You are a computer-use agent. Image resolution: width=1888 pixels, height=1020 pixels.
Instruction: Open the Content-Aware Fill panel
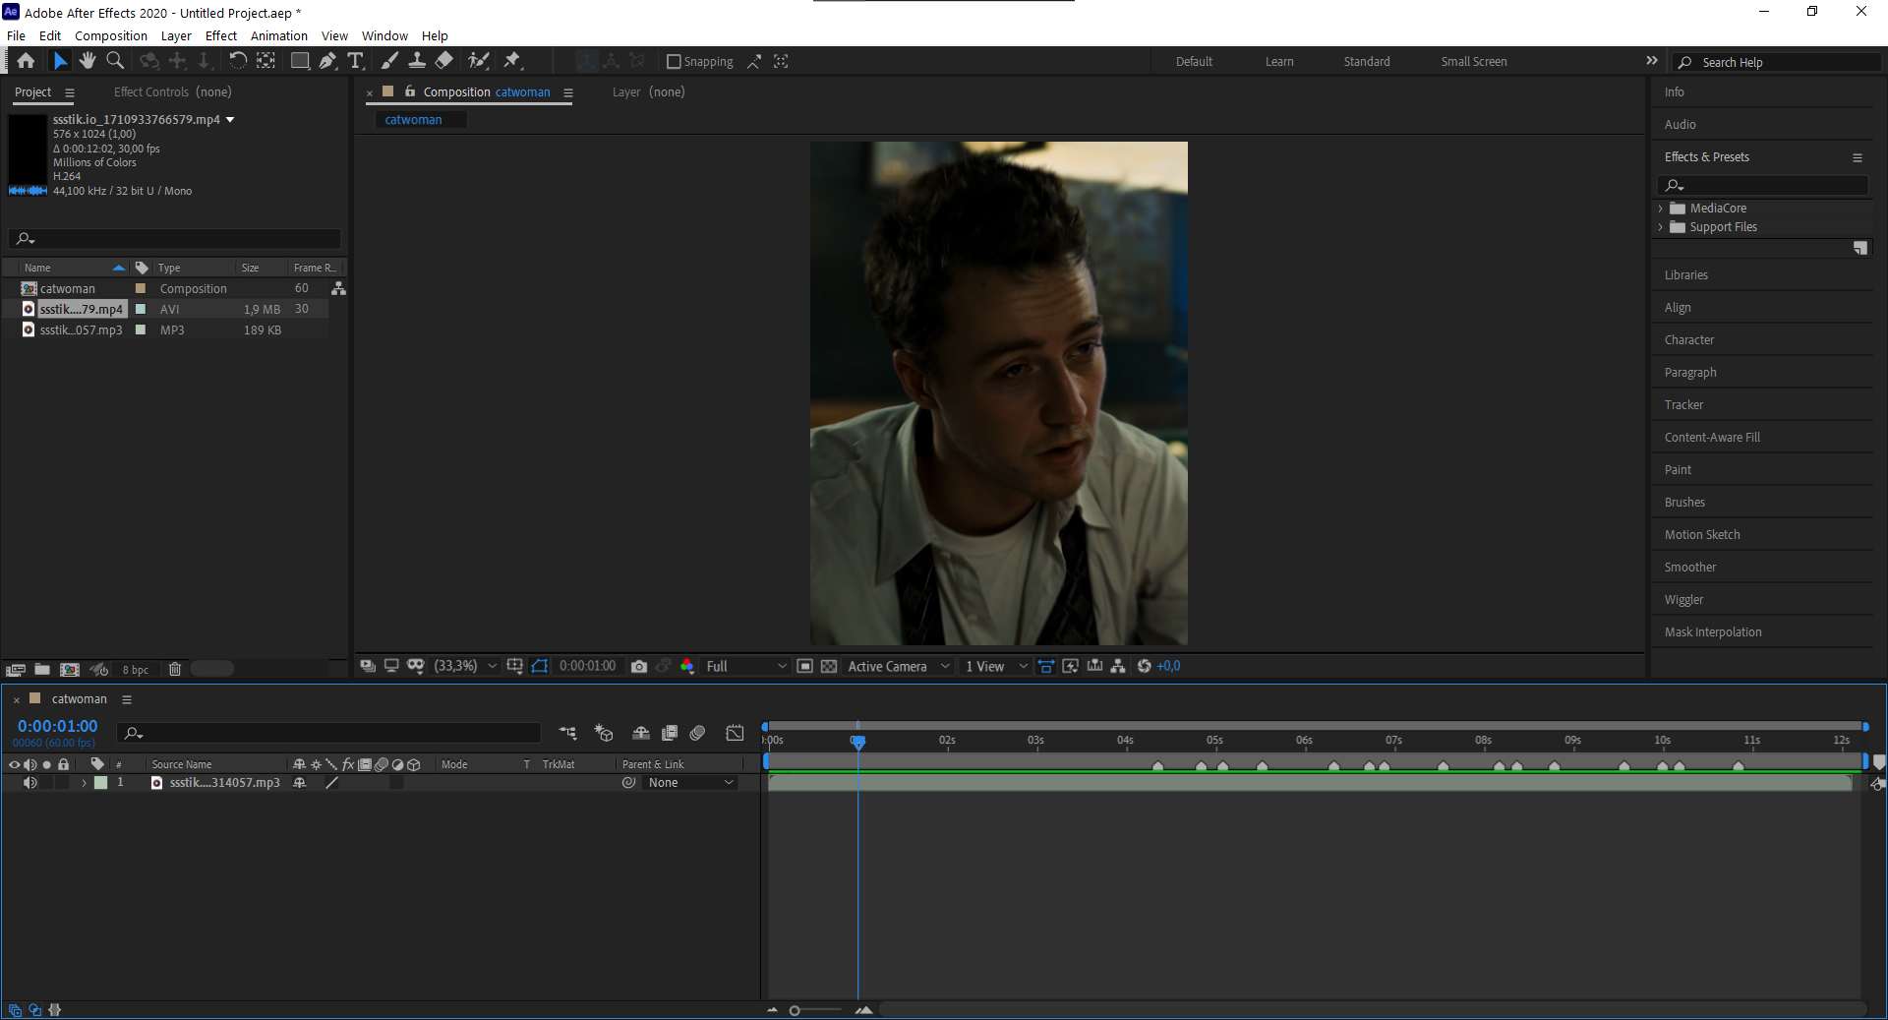(x=1712, y=438)
